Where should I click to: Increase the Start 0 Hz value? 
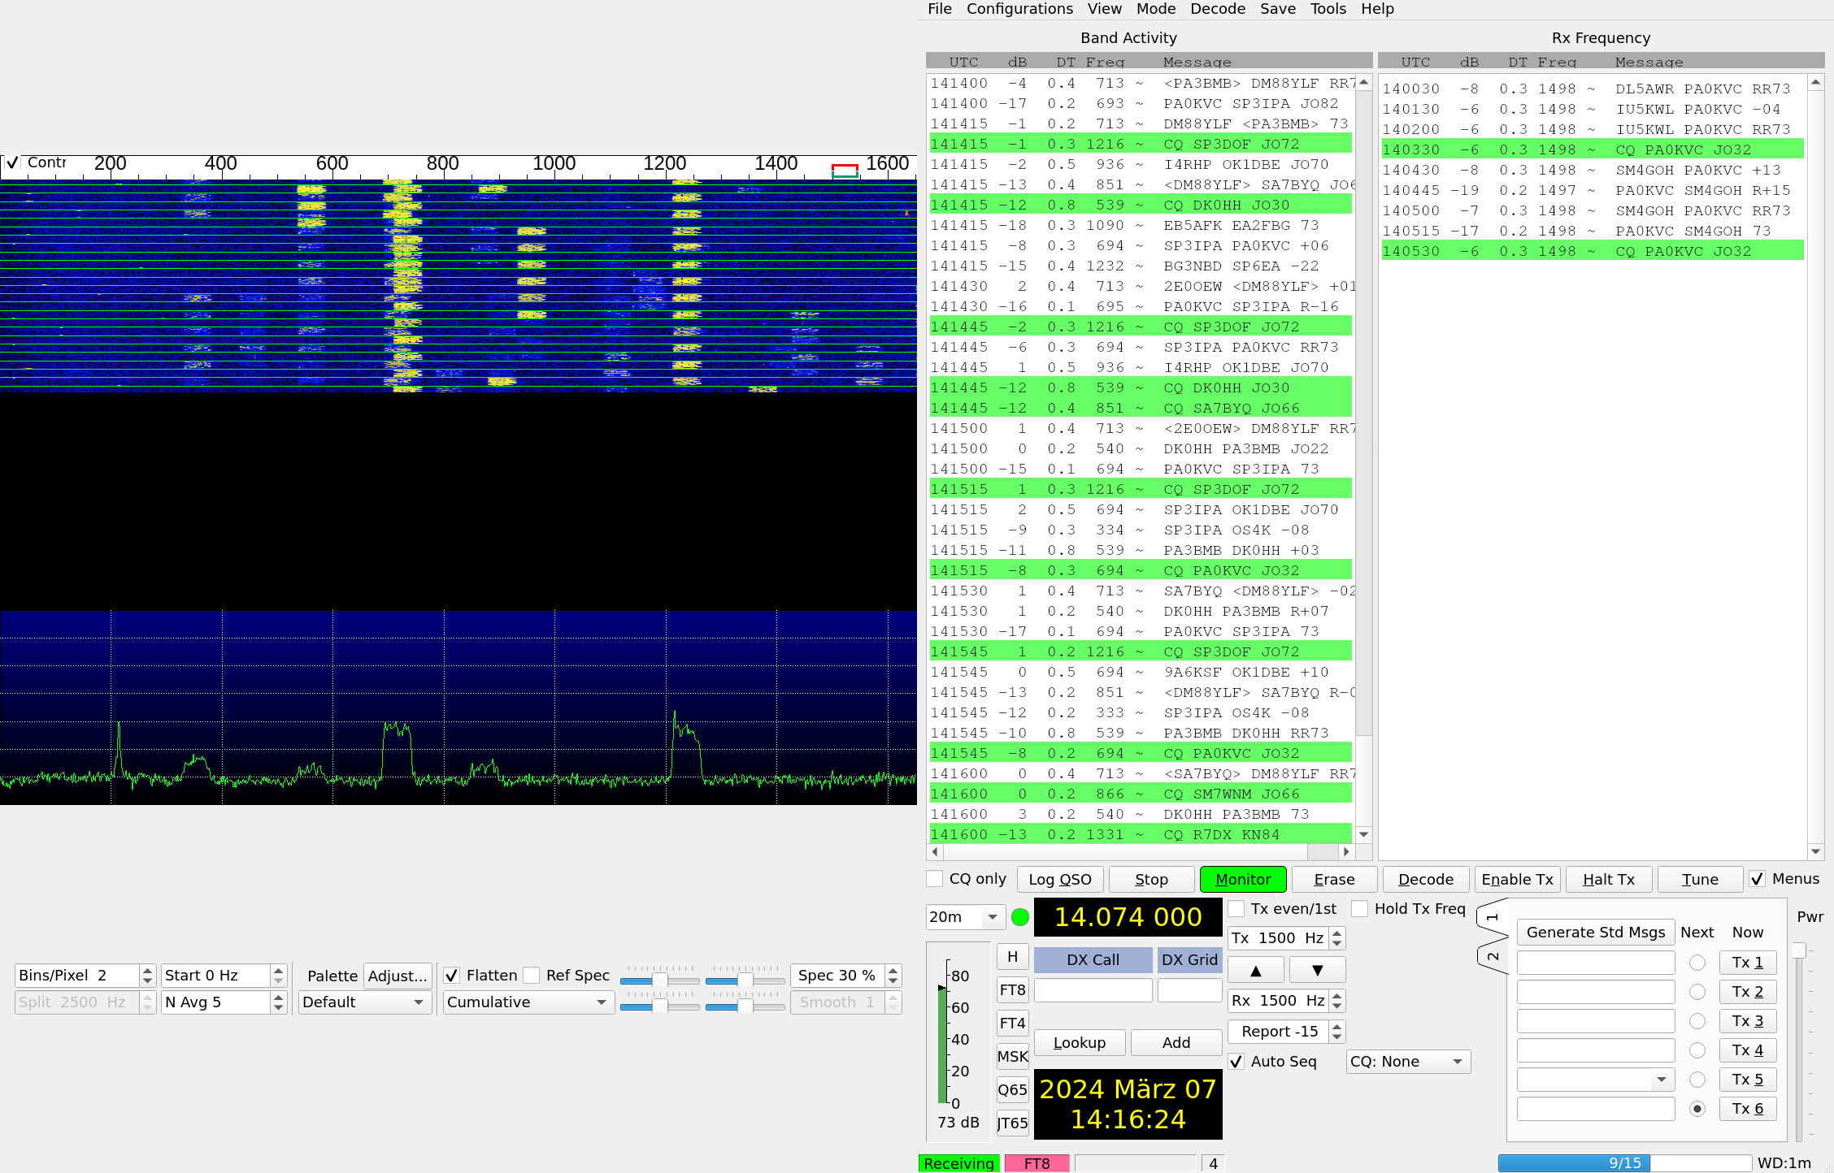(279, 971)
